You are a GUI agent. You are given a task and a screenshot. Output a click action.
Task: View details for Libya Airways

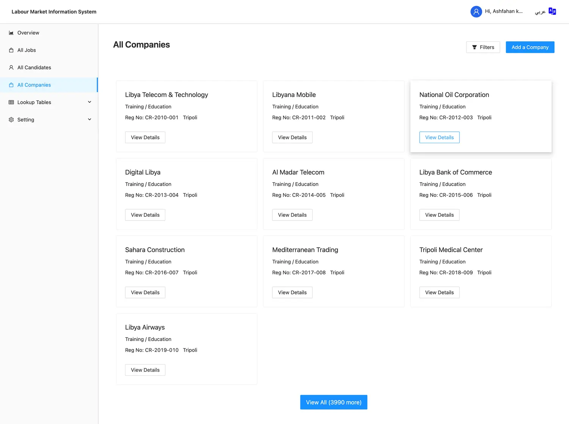click(x=145, y=370)
